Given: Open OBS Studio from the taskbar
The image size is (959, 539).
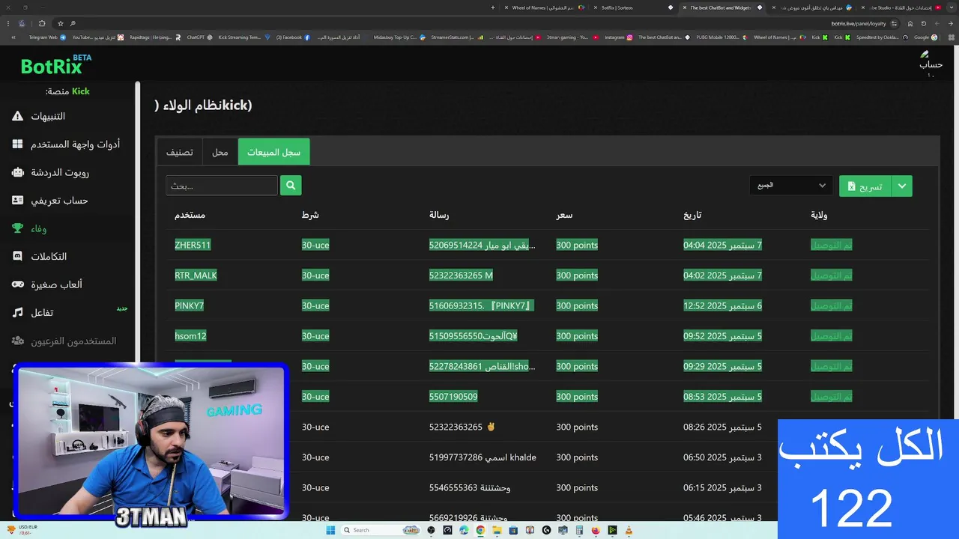Looking at the screenshot, I should 431,531.
